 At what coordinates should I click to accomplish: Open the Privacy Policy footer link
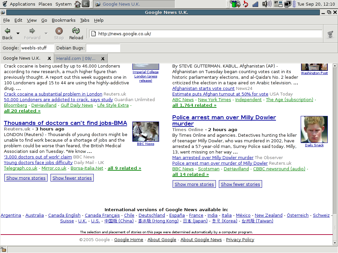coord(240,240)
